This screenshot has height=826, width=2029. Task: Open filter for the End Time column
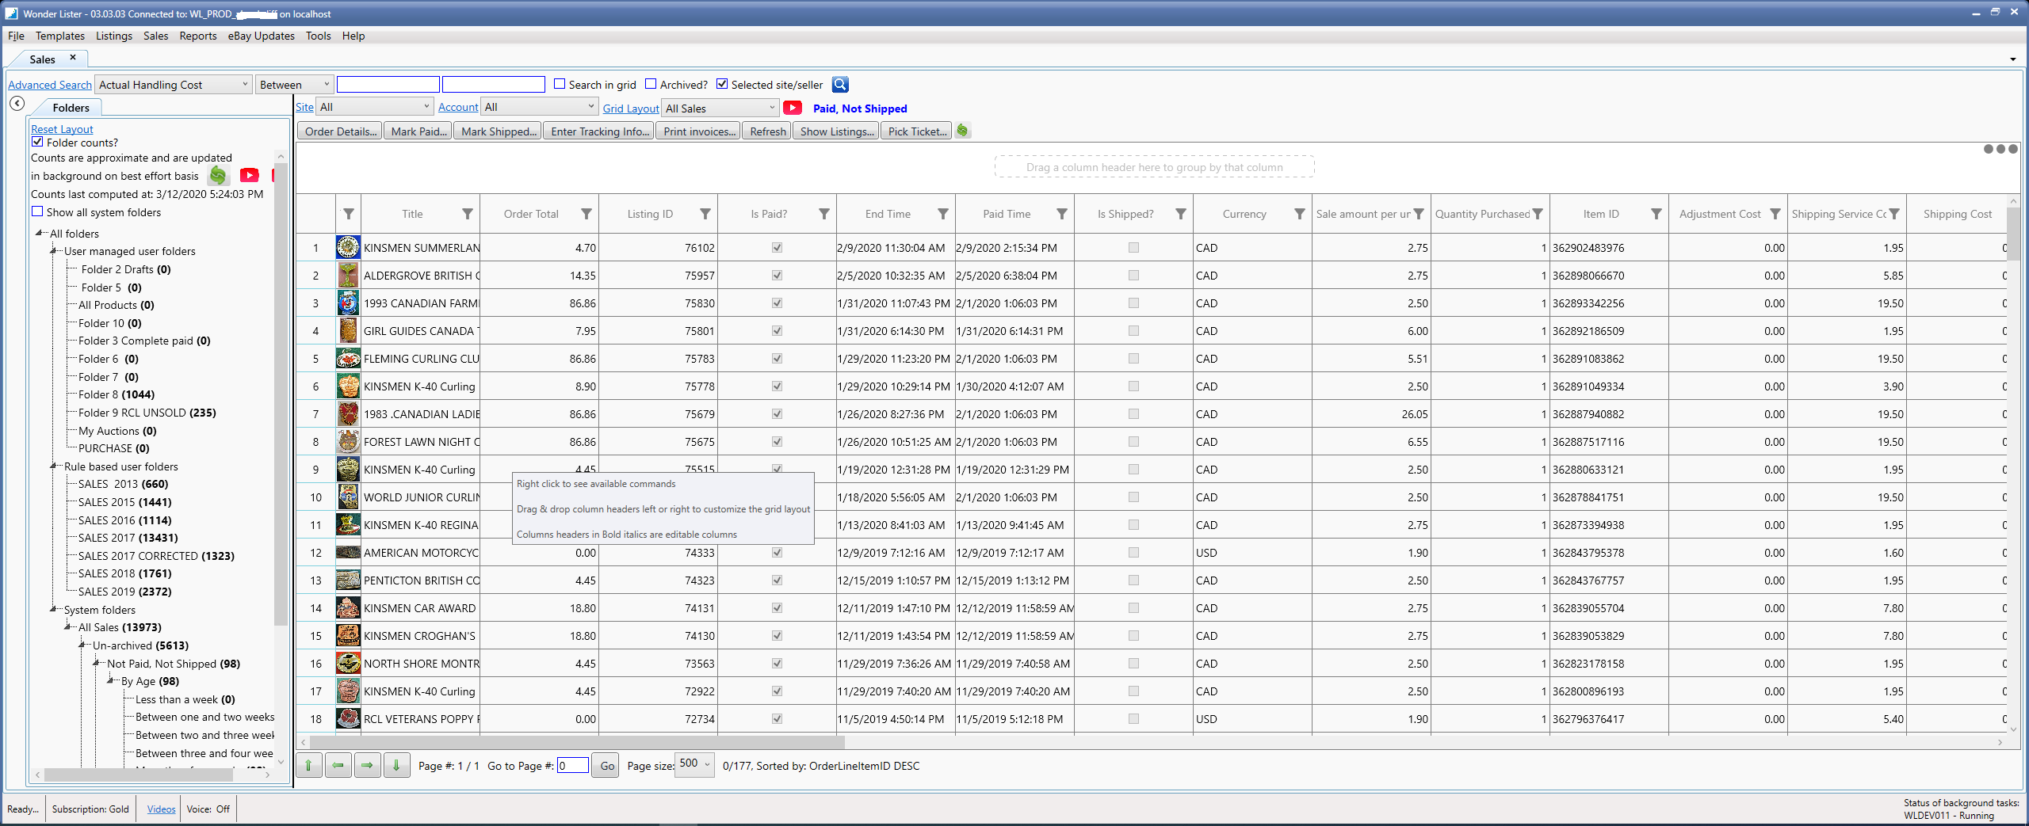pos(943,214)
